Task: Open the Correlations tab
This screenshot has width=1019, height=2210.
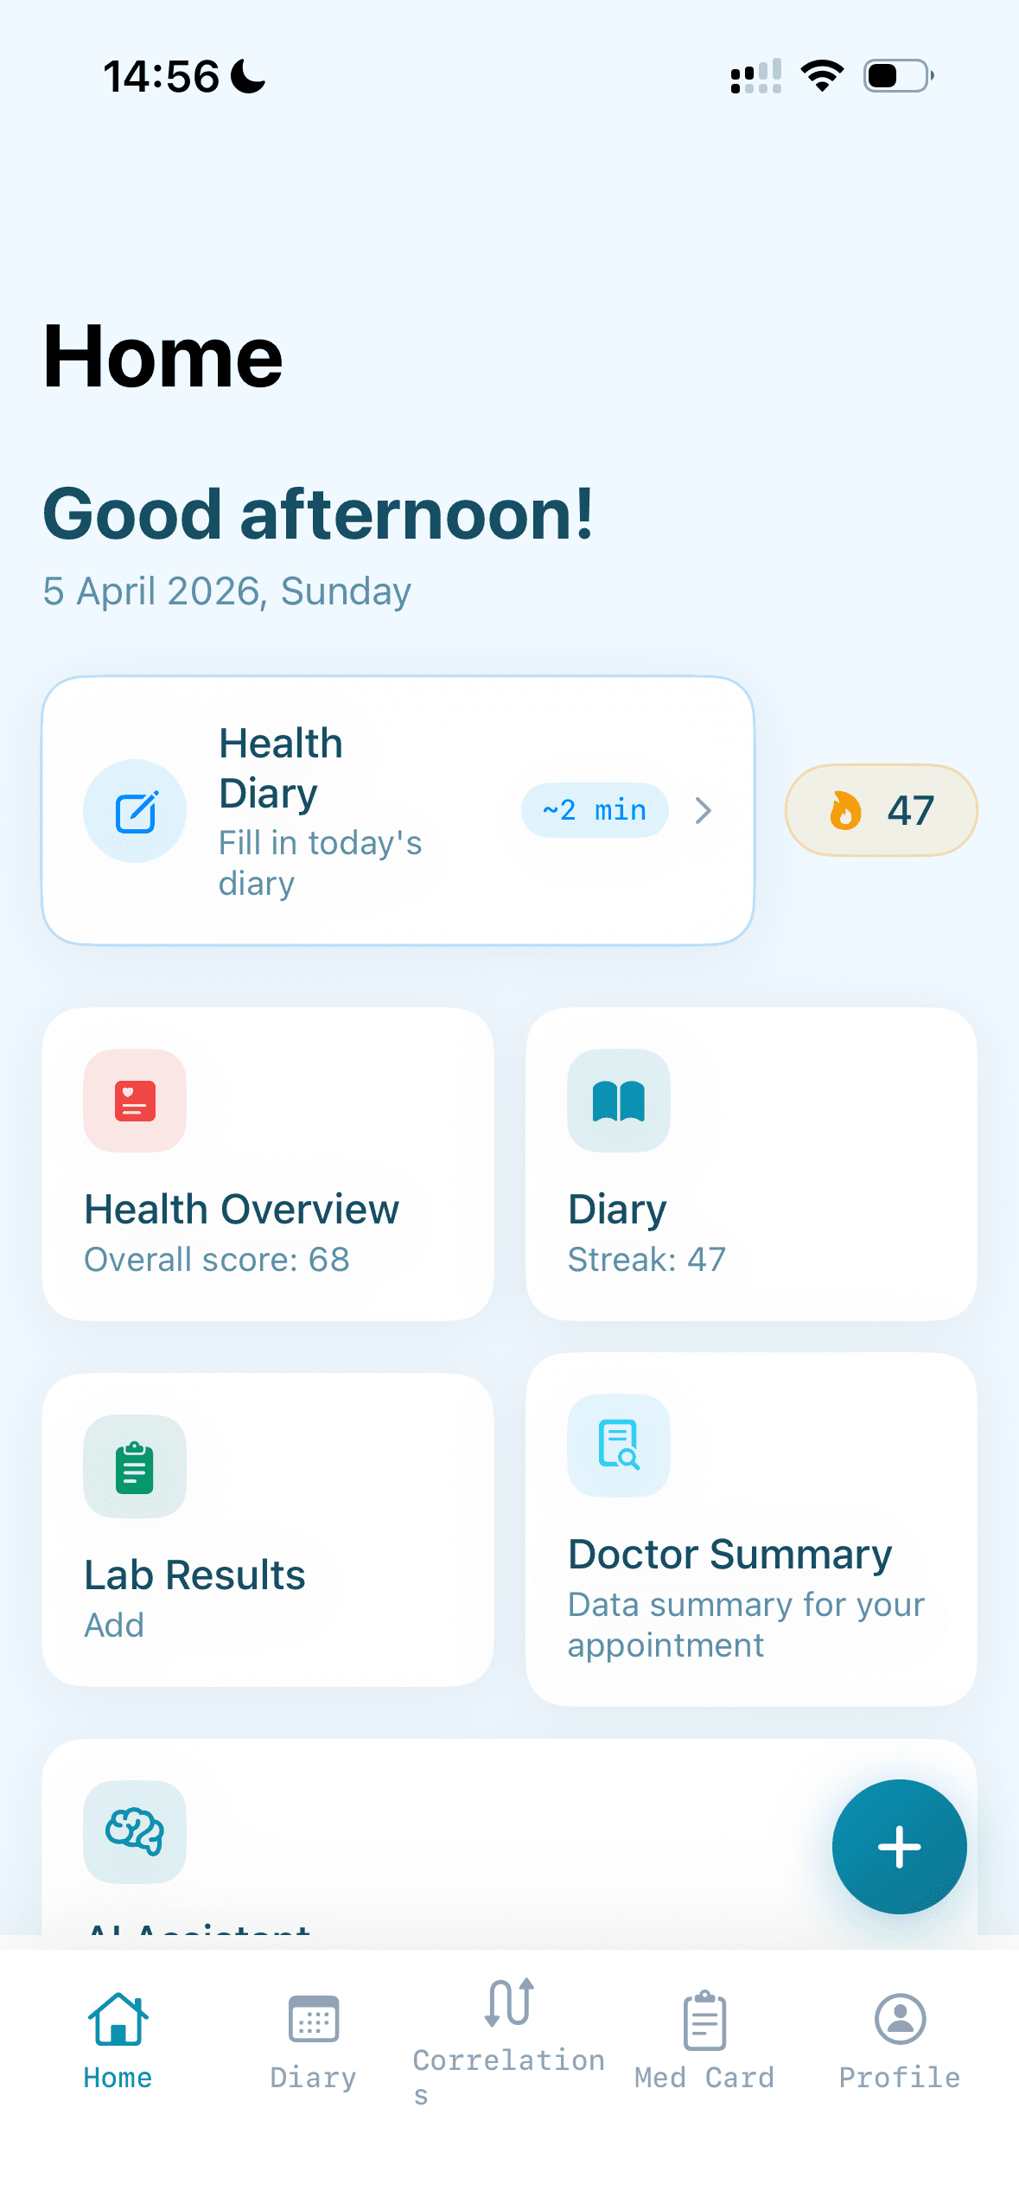Action: (x=508, y=2039)
